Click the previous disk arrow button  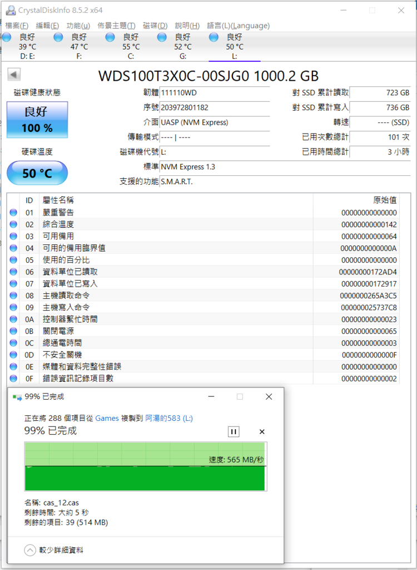pyautogui.click(x=14, y=75)
